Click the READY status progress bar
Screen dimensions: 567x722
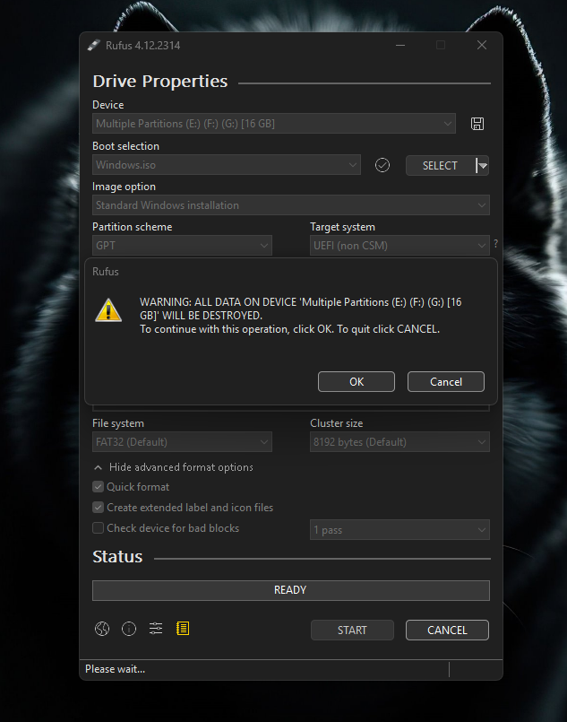click(291, 590)
